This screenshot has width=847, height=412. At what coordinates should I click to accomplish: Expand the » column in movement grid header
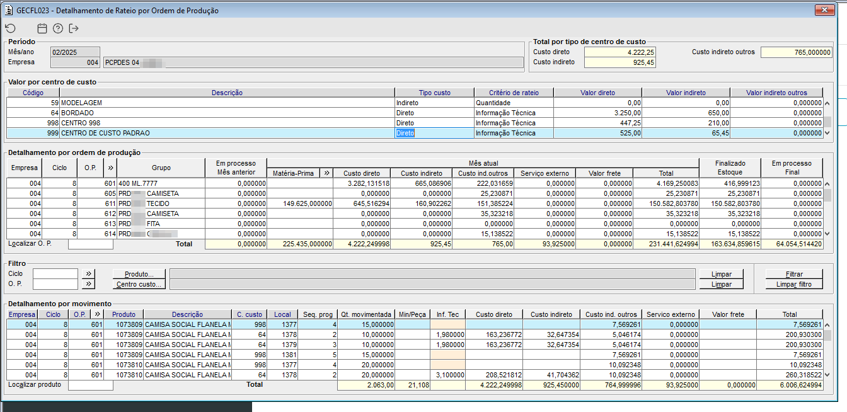coord(96,314)
